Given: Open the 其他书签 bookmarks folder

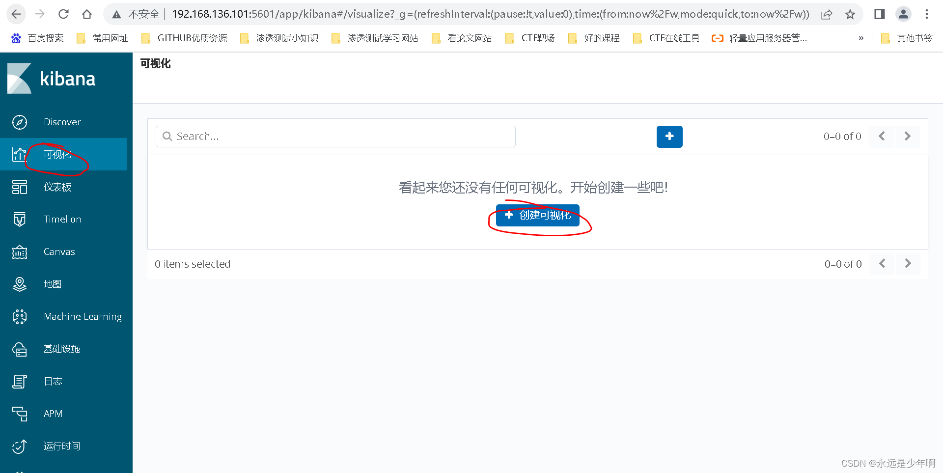Looking at the screenshot, I should tap(907, 38).
